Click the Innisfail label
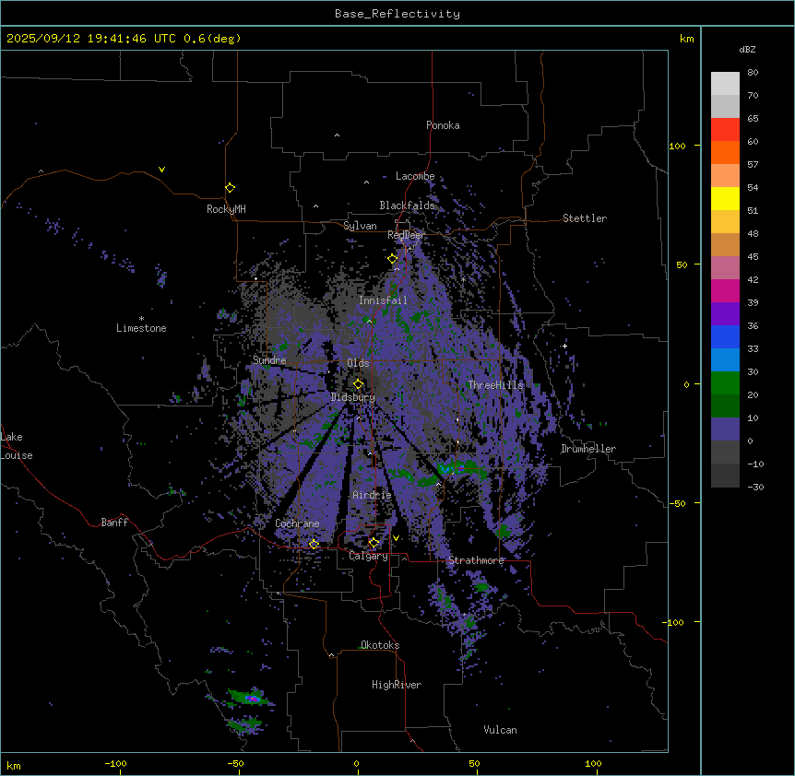The image size is (795, 776). pos(383,300)
